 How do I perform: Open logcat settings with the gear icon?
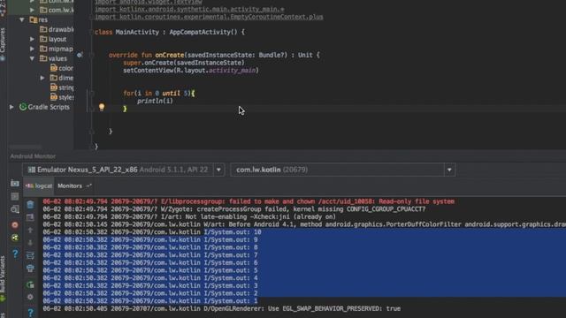[x=30, y=297]
